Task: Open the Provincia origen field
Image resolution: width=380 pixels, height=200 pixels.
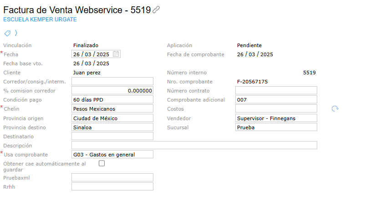Action: 112,118
